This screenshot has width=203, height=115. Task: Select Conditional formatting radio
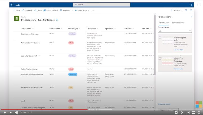pos(160,59)
